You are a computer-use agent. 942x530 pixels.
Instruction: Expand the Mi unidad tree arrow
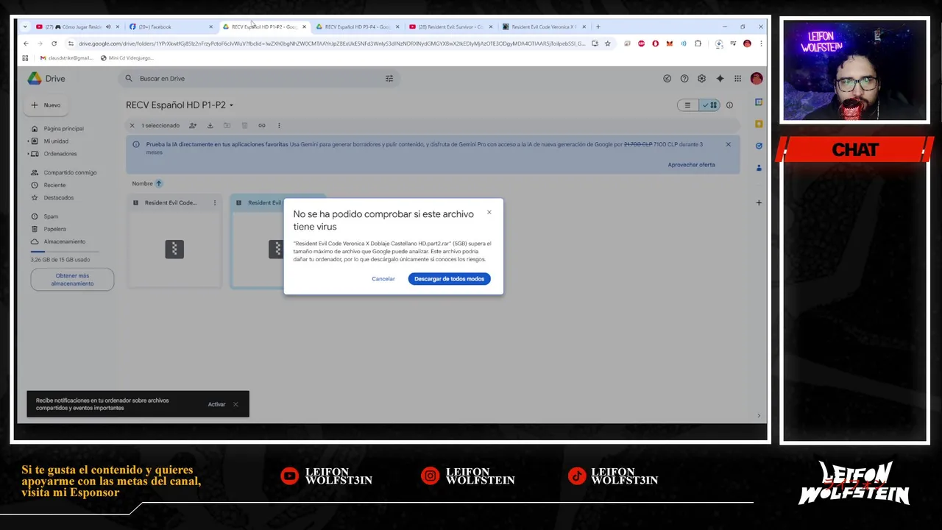click(28, 141)
